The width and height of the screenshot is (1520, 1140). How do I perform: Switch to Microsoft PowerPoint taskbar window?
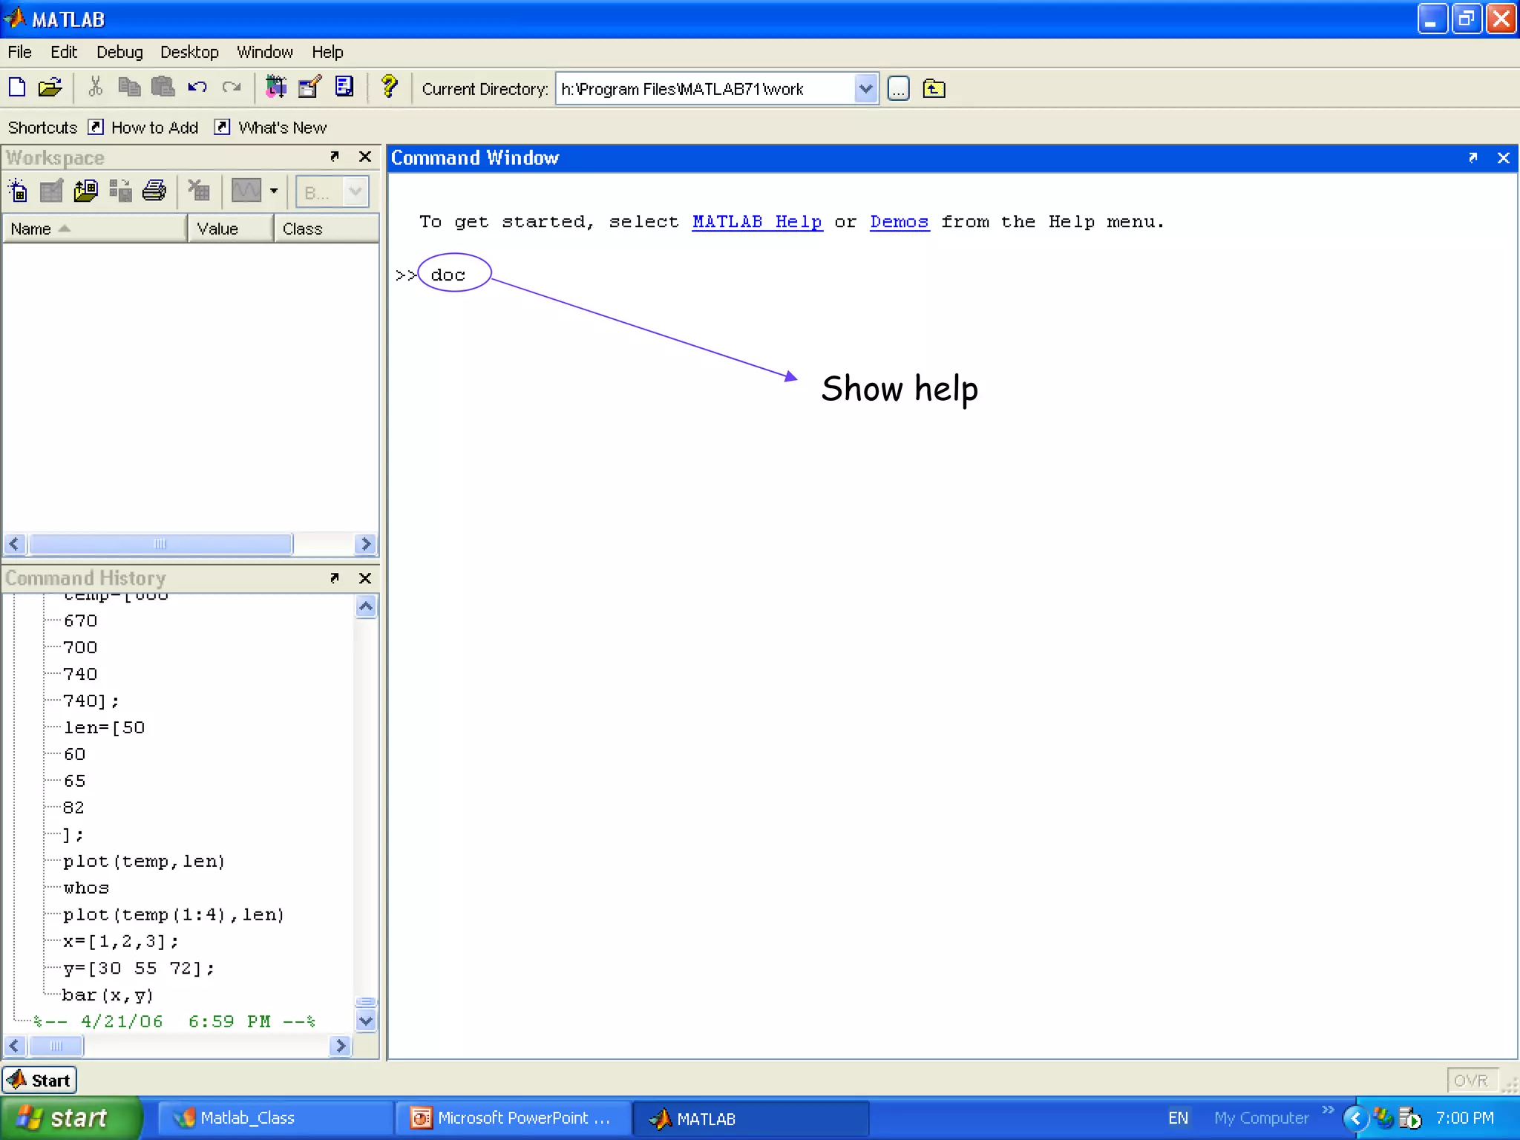(x=512, y=1118)
